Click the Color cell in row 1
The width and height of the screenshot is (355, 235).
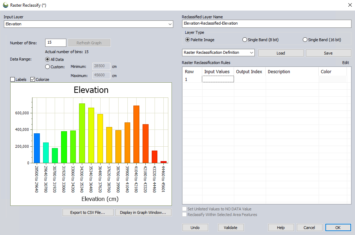click(332, 79)
